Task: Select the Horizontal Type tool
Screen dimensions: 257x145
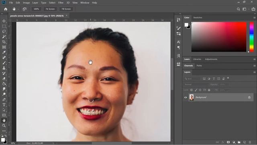Action: (4, 105)
